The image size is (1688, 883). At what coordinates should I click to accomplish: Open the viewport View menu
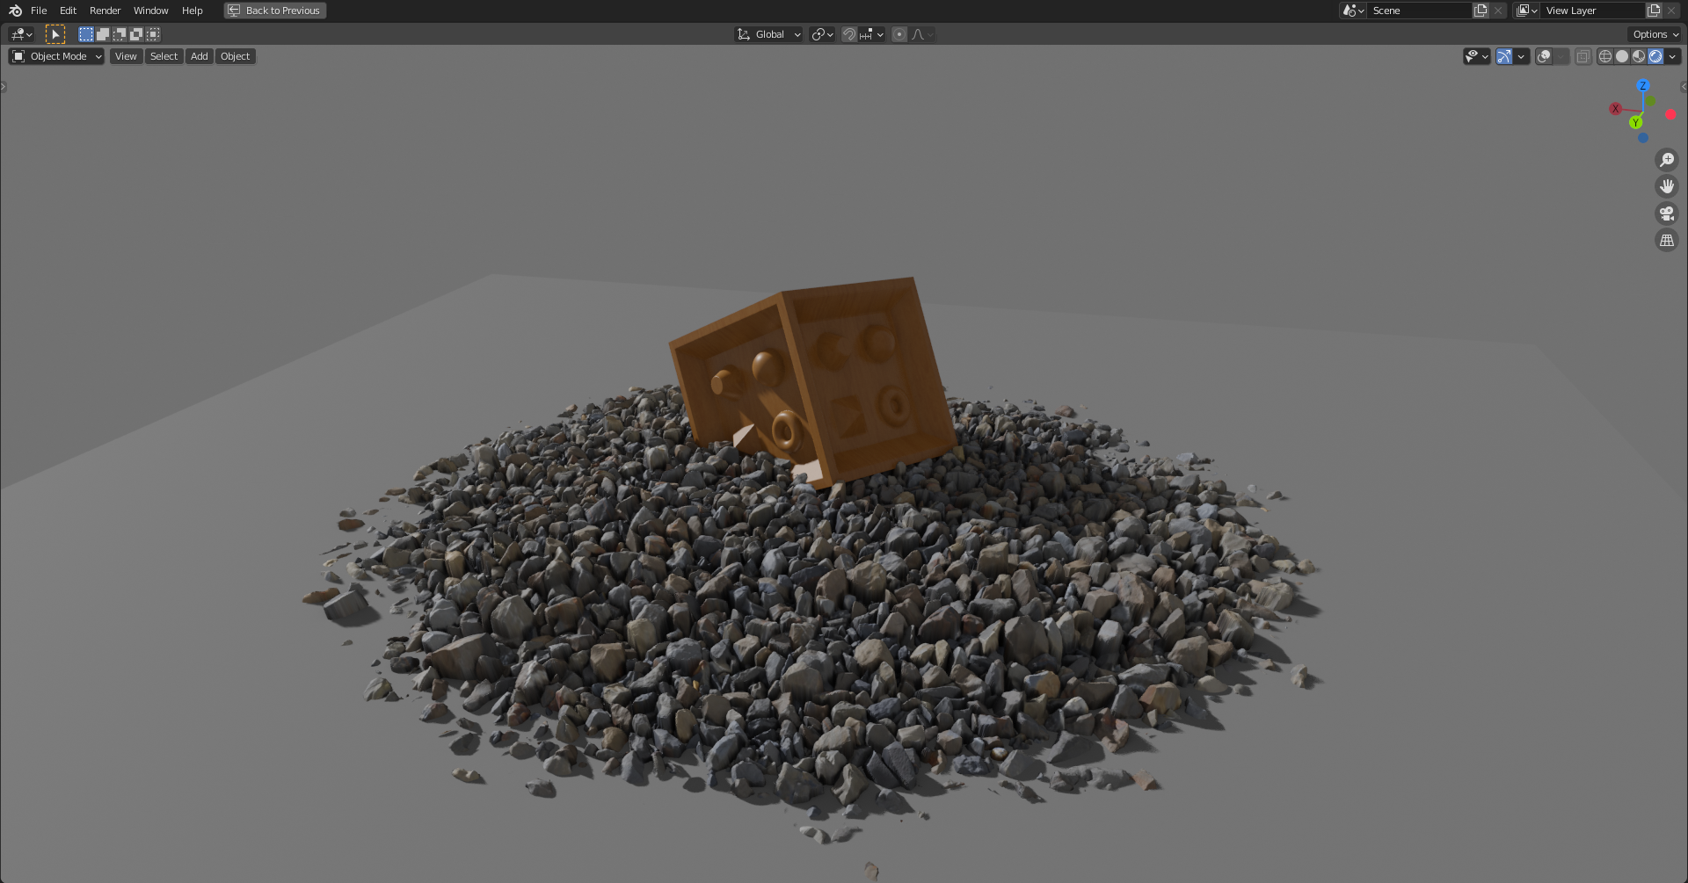coord(126,56)
